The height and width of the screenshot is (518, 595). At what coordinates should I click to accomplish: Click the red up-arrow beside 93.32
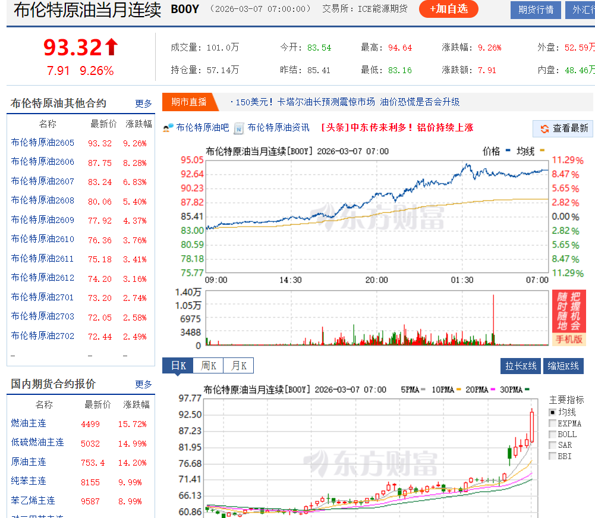click(x=112, y=47)
